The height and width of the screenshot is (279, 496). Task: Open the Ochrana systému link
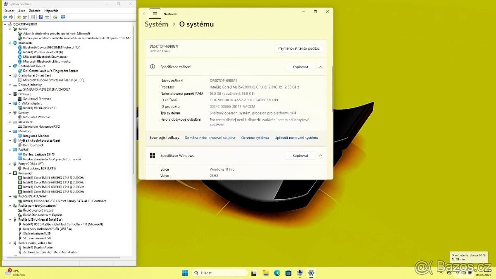point(255,138)
